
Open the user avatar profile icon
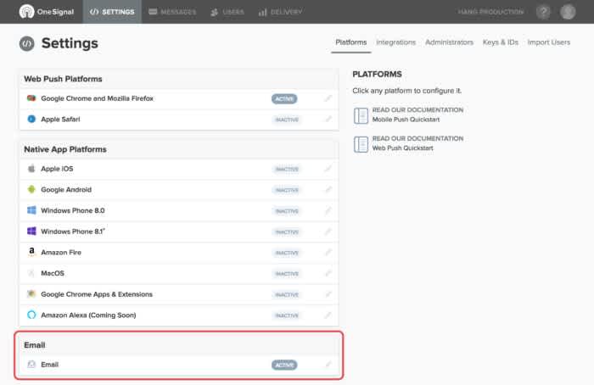(x=568, y=12)
